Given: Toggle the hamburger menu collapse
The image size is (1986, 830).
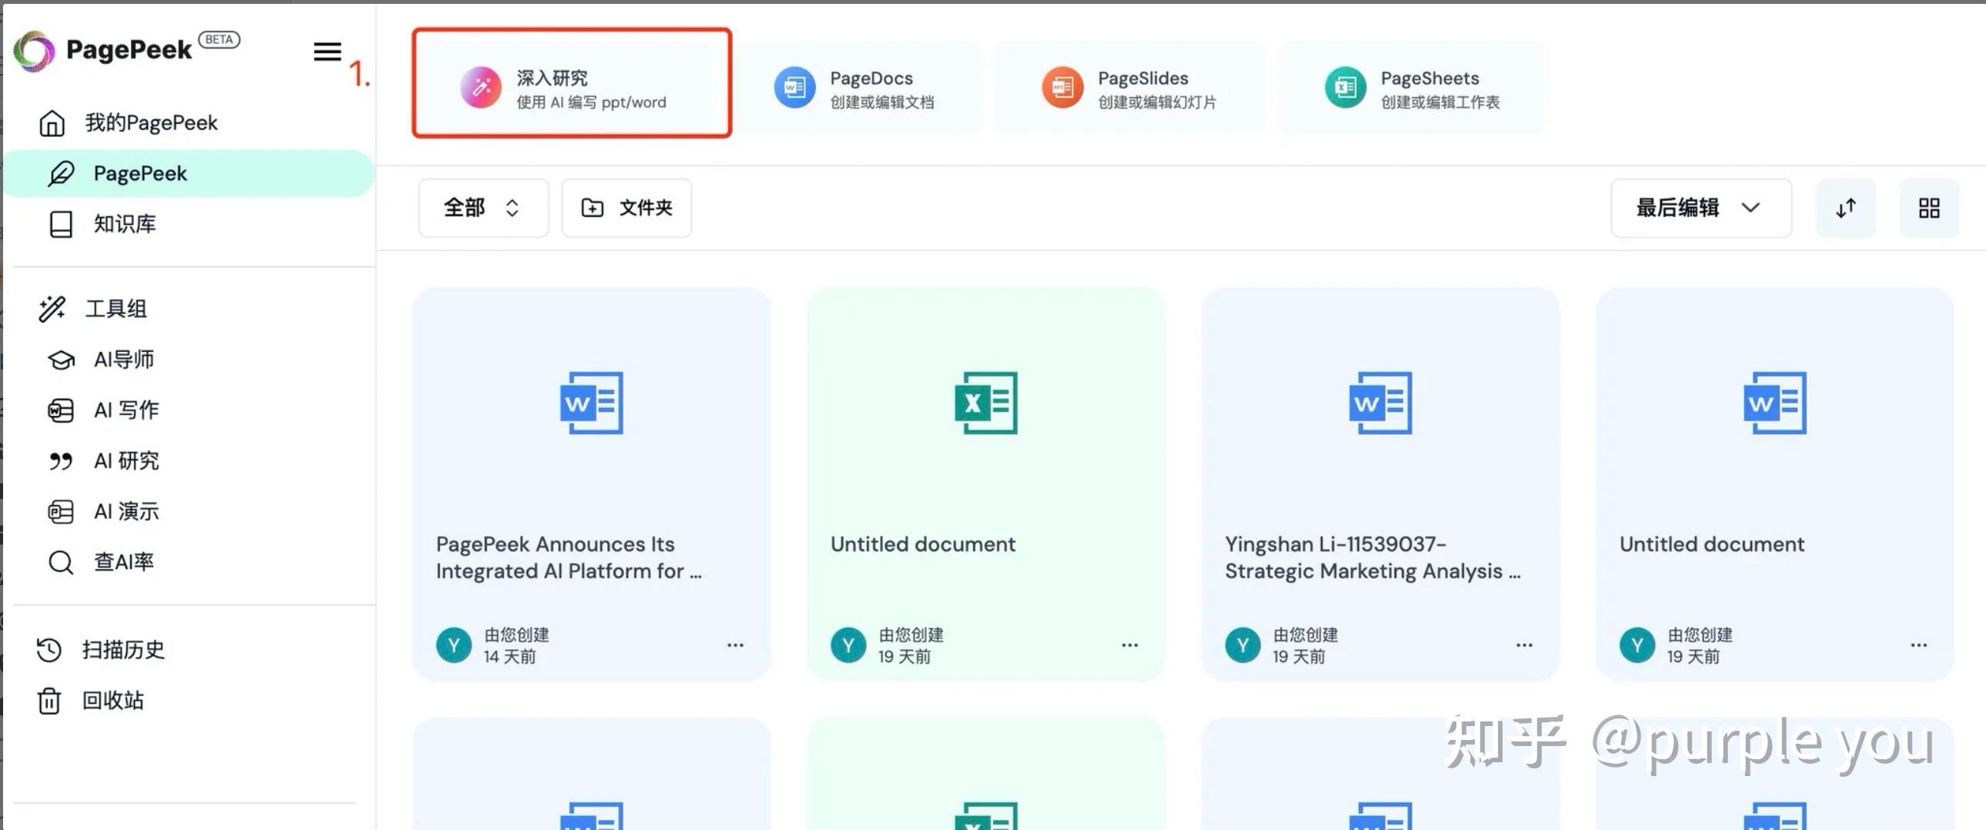Looking at the screenshot, I should pos(327,51).
